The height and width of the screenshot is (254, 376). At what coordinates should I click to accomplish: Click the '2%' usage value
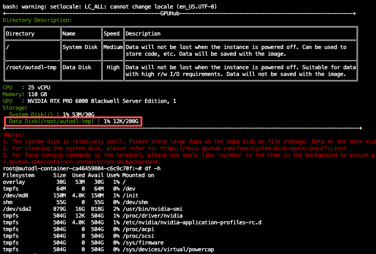116,209
